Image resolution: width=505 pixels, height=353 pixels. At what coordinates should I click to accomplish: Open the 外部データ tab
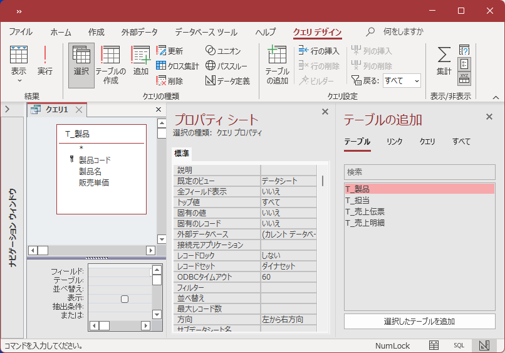(x=140, y=32)
